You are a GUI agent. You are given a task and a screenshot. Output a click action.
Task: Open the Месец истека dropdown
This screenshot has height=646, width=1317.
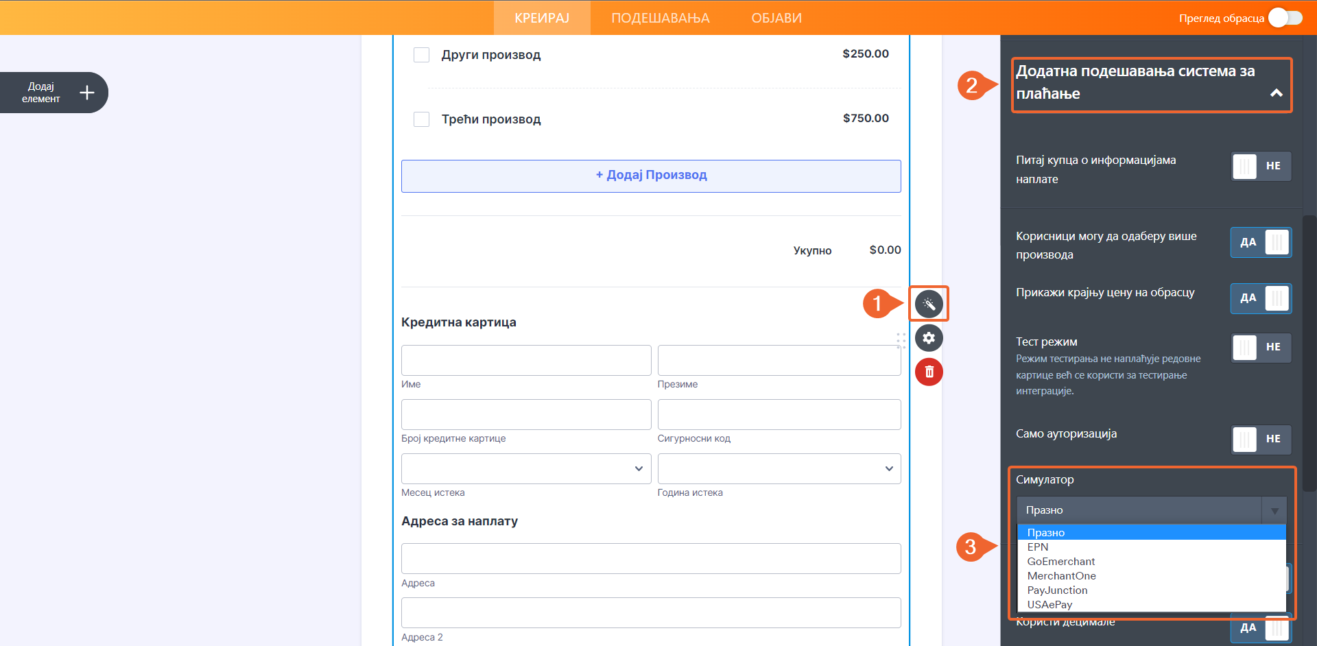[x=526, y=469]
